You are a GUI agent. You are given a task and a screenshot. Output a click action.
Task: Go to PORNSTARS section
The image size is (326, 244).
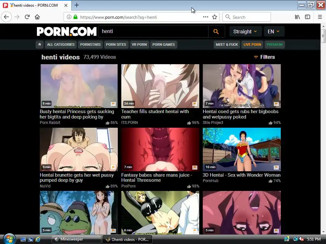[90, 44]
